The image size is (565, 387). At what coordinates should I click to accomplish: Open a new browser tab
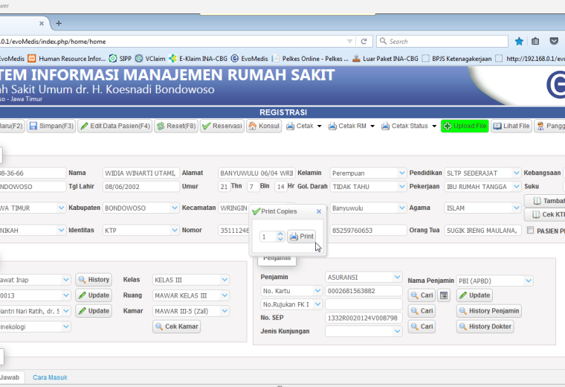pos(59,24)
